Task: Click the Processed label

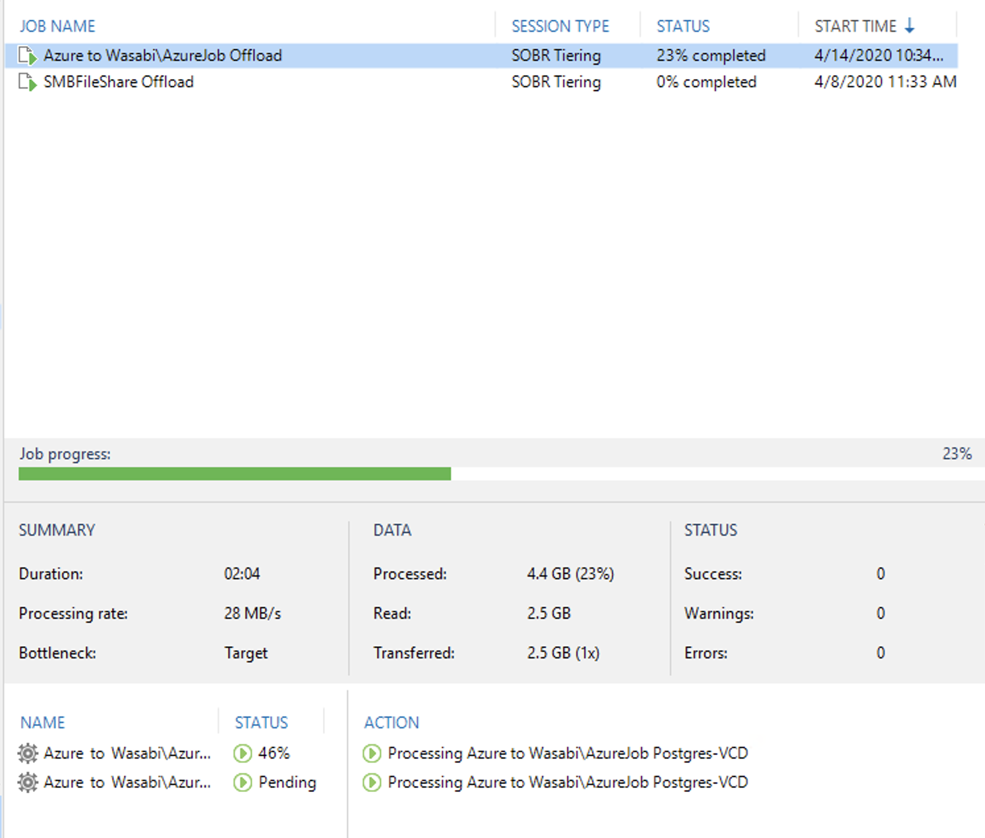Action: (x=410, y=574)
